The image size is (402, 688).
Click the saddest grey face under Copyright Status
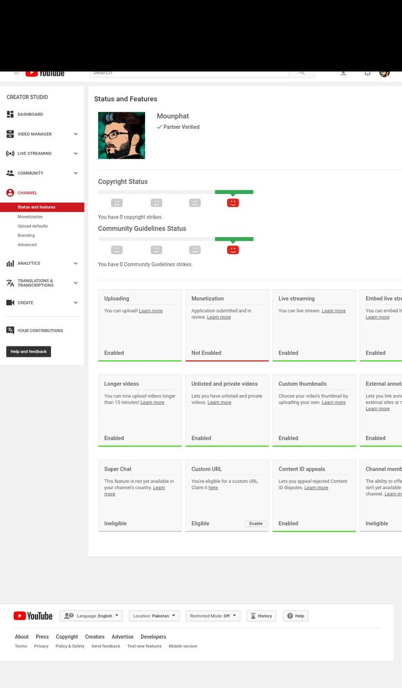117,203
